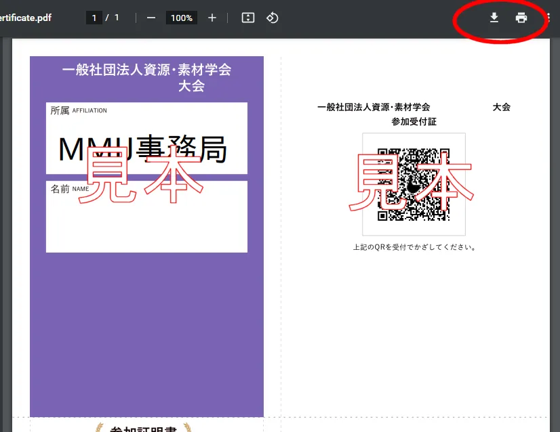Zoom out with the minus button
560x432 pixels.
click(151, 18)
